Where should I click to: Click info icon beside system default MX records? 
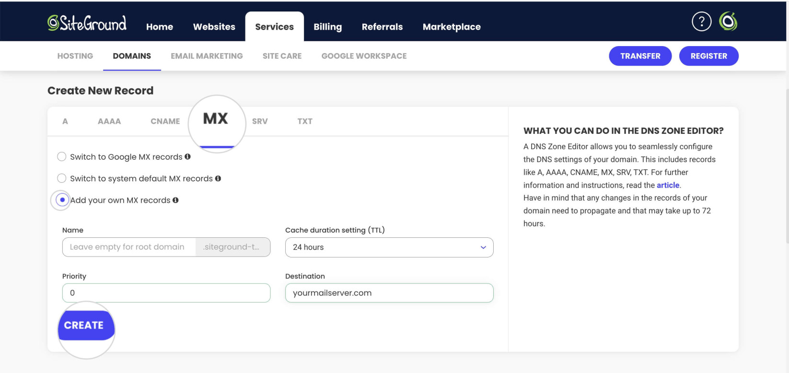[218, 178]
